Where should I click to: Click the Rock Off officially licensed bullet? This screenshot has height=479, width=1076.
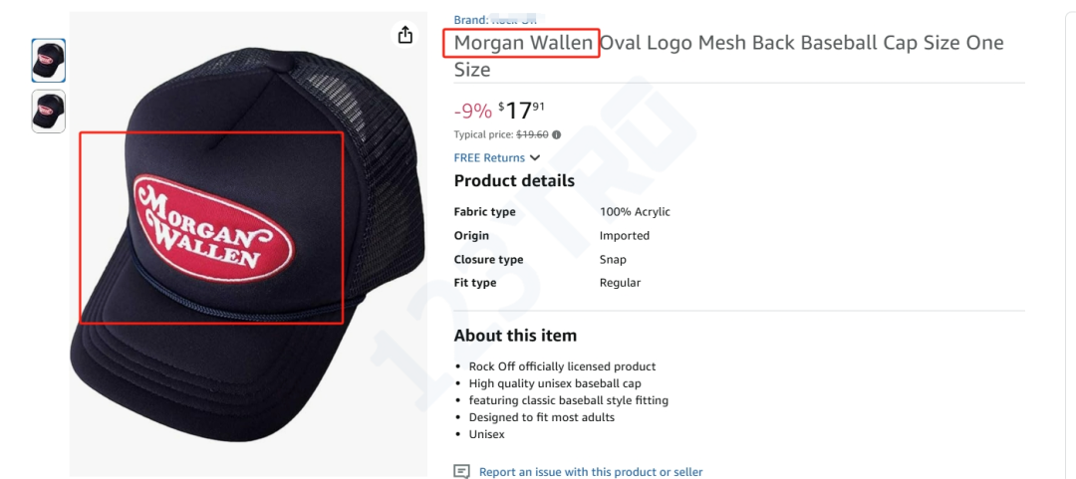[x=562, y=366]
